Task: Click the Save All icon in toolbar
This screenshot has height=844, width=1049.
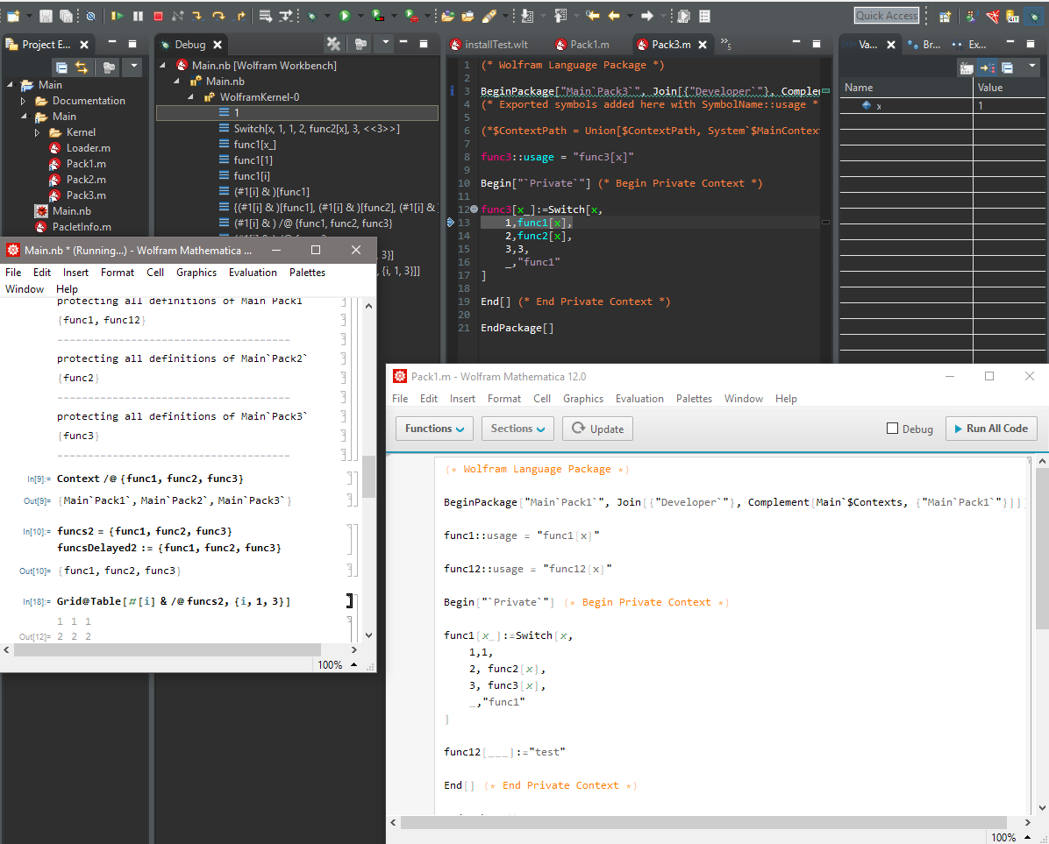Action: tap(66, 16)
